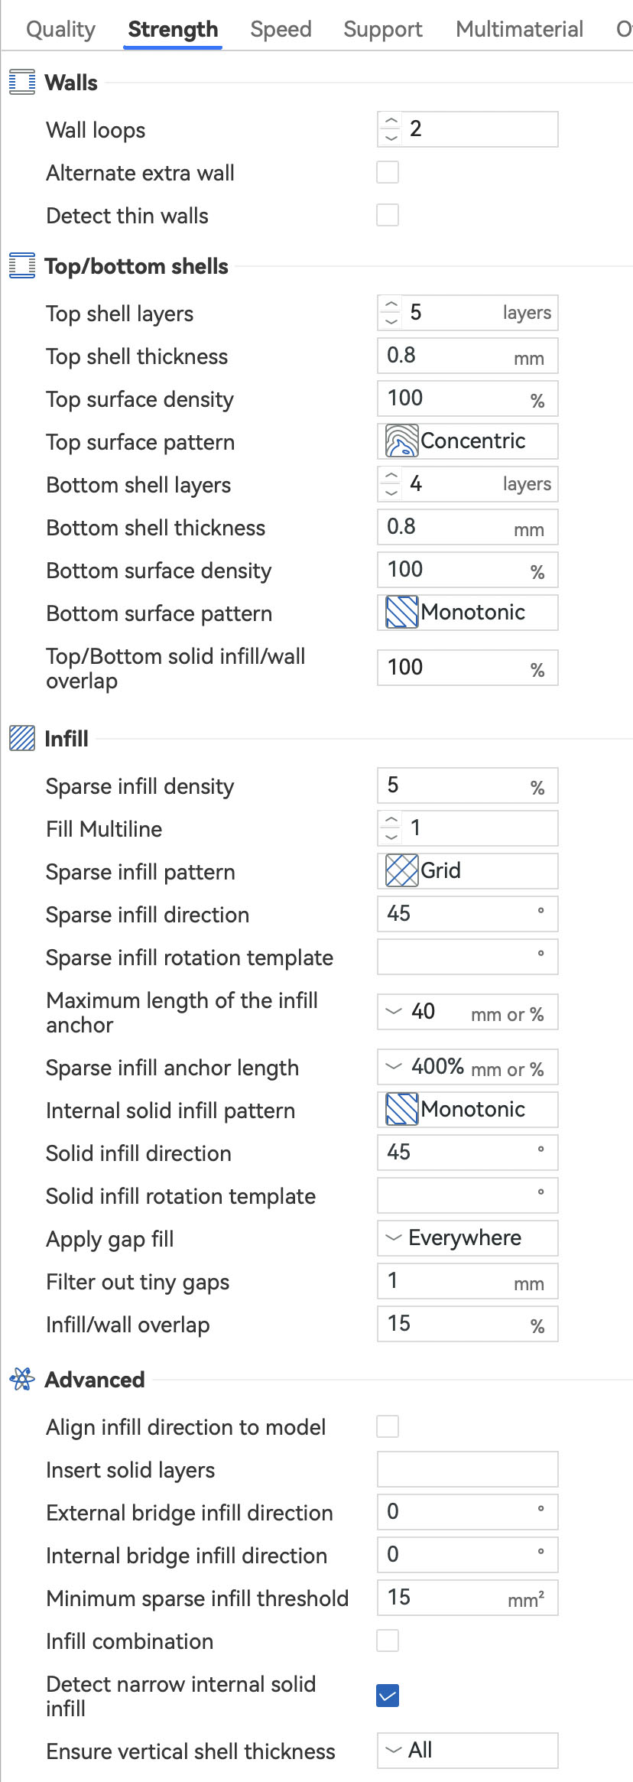Viewport: 633px width, 1782px height.
Task: Expand Sparse infill anchor length dropdown
Action: coord(394,1067)
